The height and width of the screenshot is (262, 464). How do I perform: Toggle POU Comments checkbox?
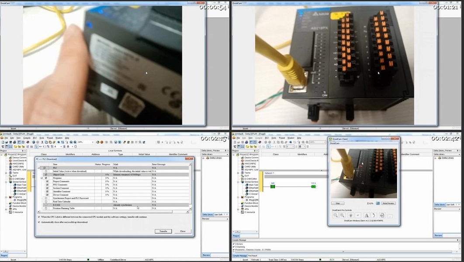pyautogui.click(x=47, y=185)
